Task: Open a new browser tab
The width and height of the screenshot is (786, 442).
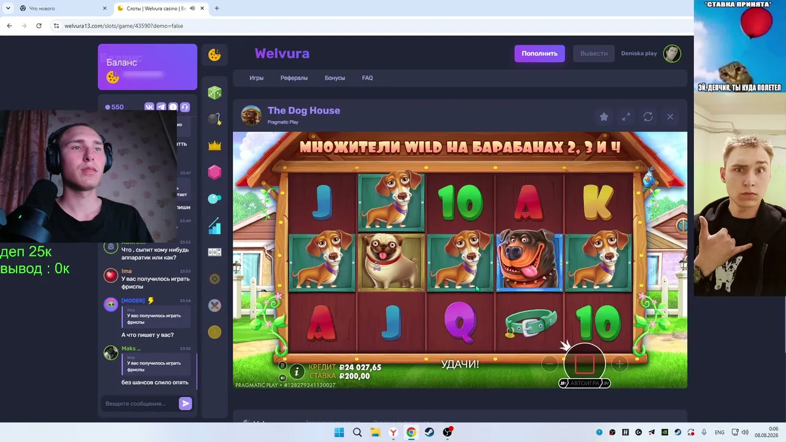Action: click(x=217, y=9)
